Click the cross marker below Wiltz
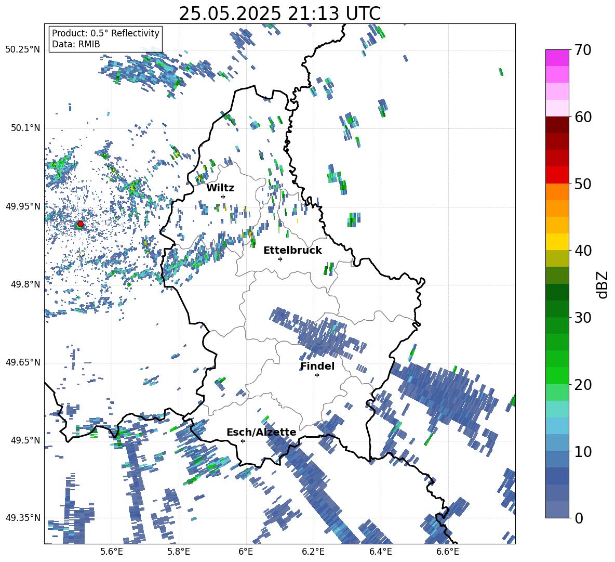The image size is (615, 562). (223, 197)
